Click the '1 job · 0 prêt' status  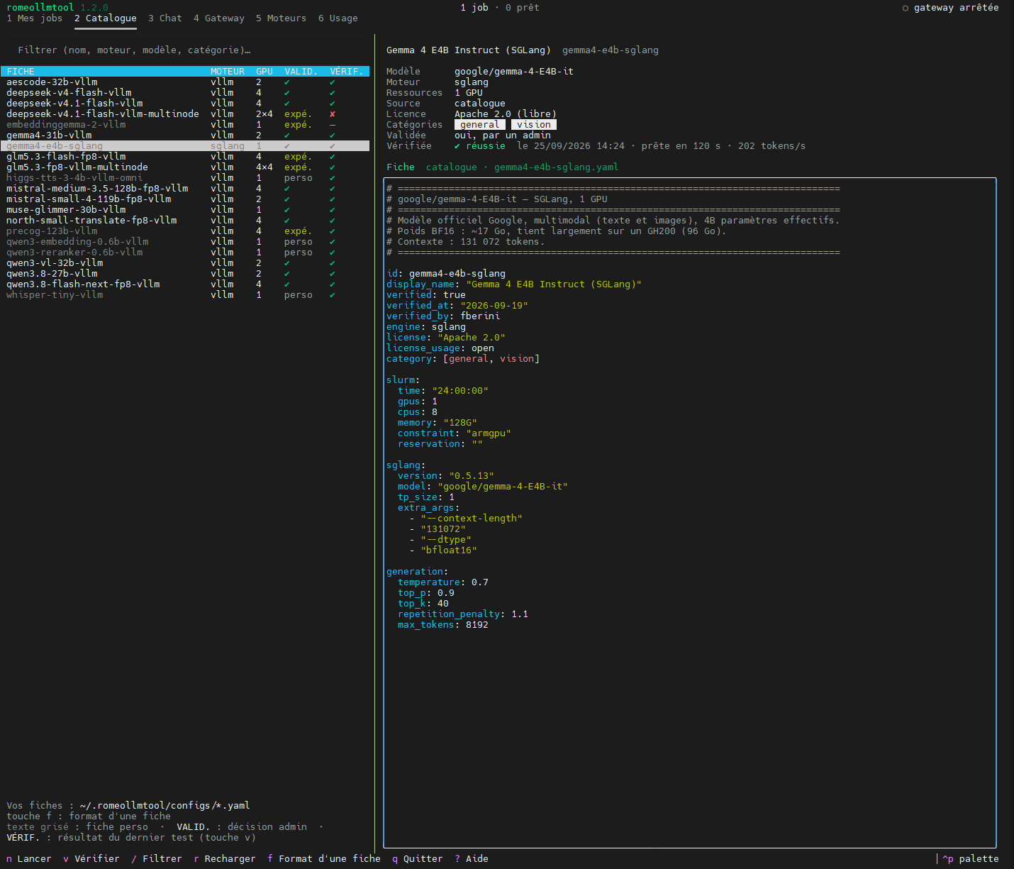500,8
